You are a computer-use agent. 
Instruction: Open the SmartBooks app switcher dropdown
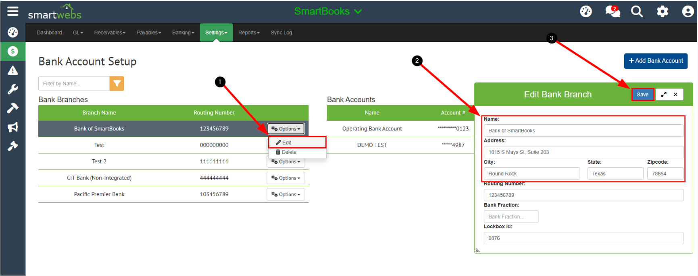(x=328, y=11)
